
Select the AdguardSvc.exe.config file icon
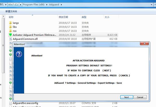(11, 103)
